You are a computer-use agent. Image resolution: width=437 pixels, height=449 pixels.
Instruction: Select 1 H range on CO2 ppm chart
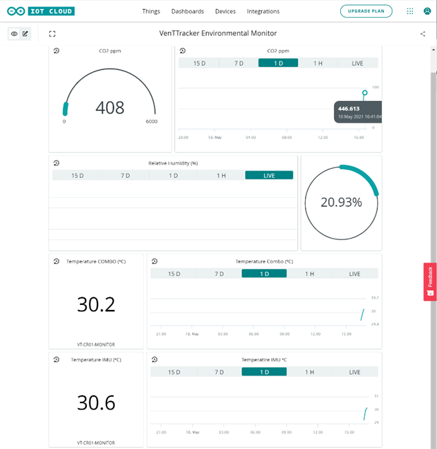(318, 63)
